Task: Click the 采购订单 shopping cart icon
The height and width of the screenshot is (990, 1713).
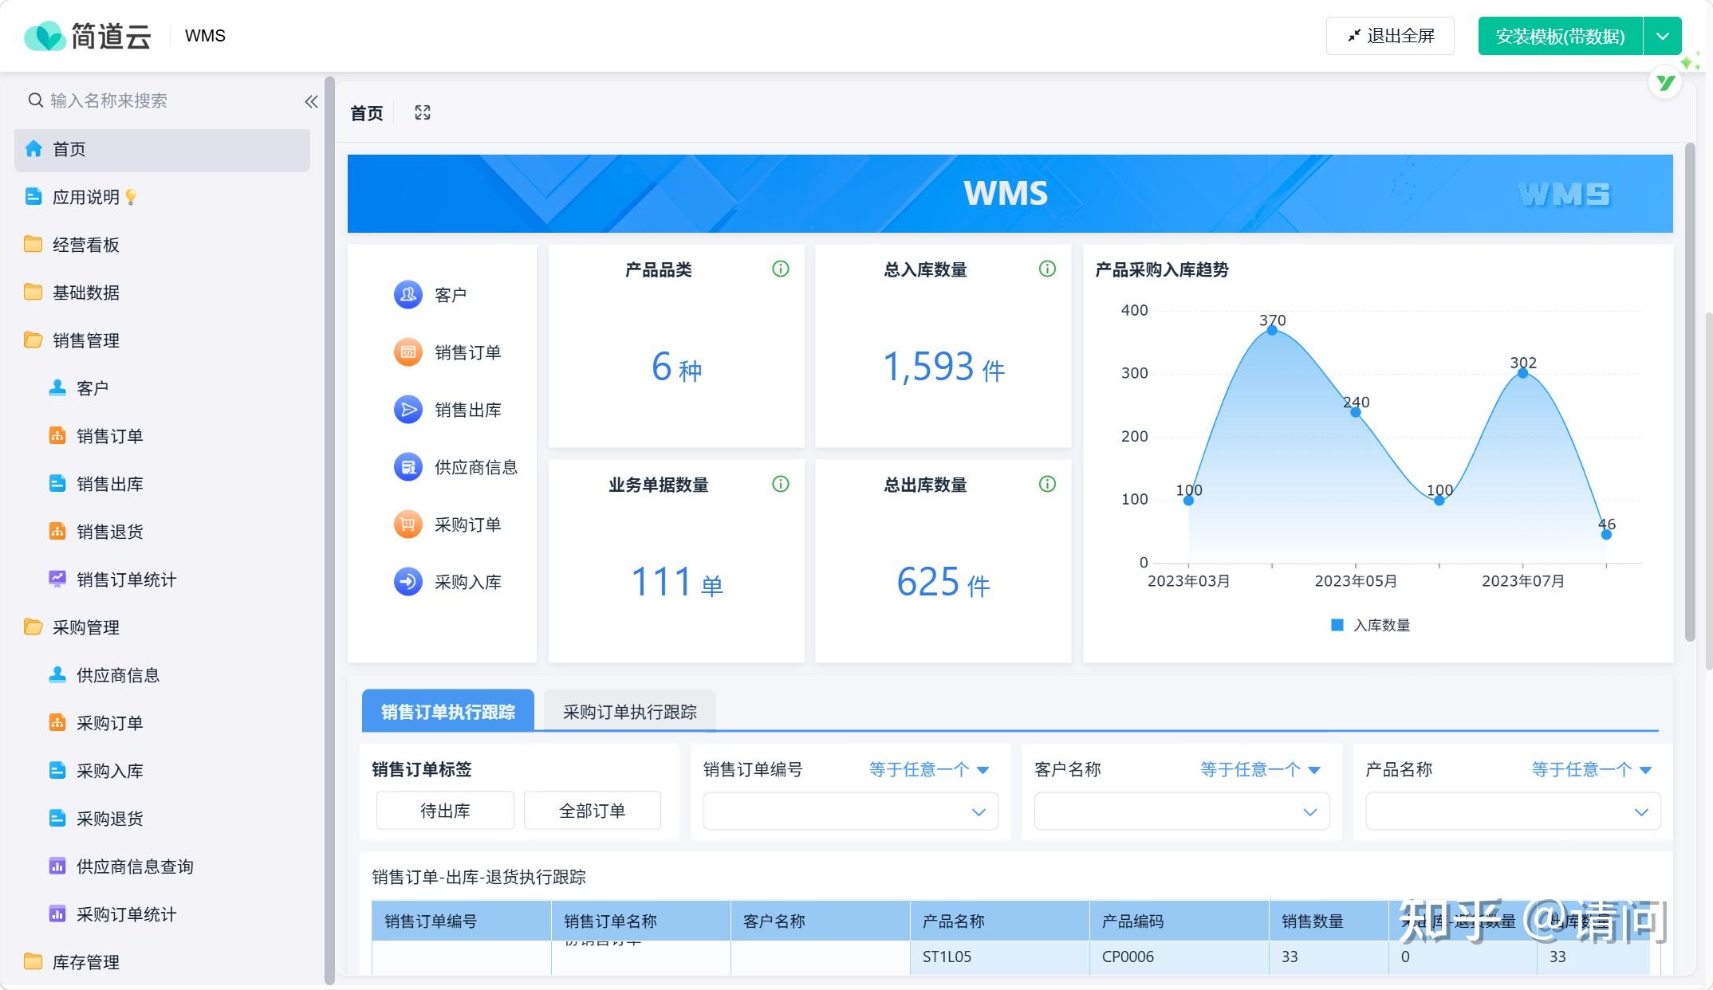Action: [x=408, y=524]
